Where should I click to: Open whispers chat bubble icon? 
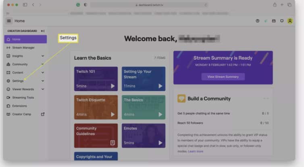(x=282, y=21)
